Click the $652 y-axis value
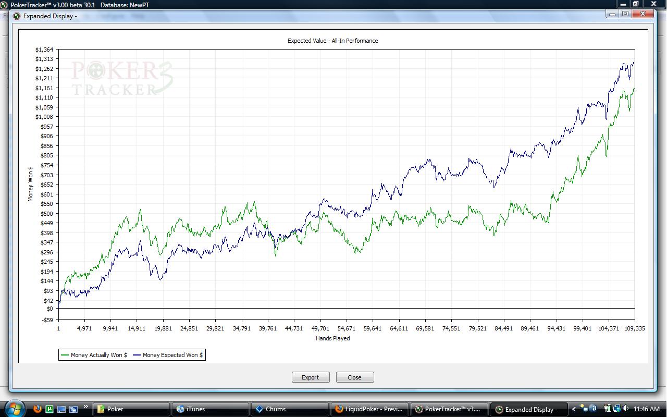This screenshot has height=417, width=667. tap(47, 185)
